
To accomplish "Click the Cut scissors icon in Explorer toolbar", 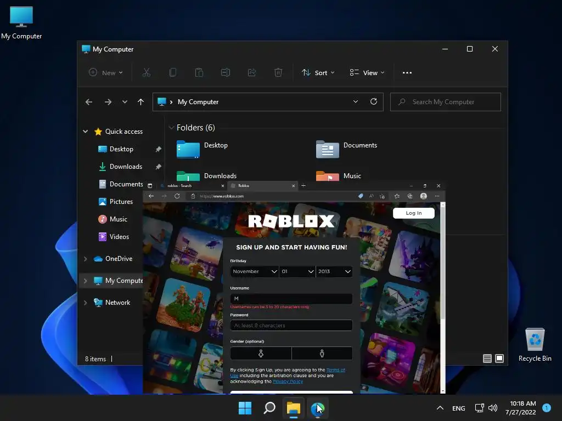I will 146,73.
